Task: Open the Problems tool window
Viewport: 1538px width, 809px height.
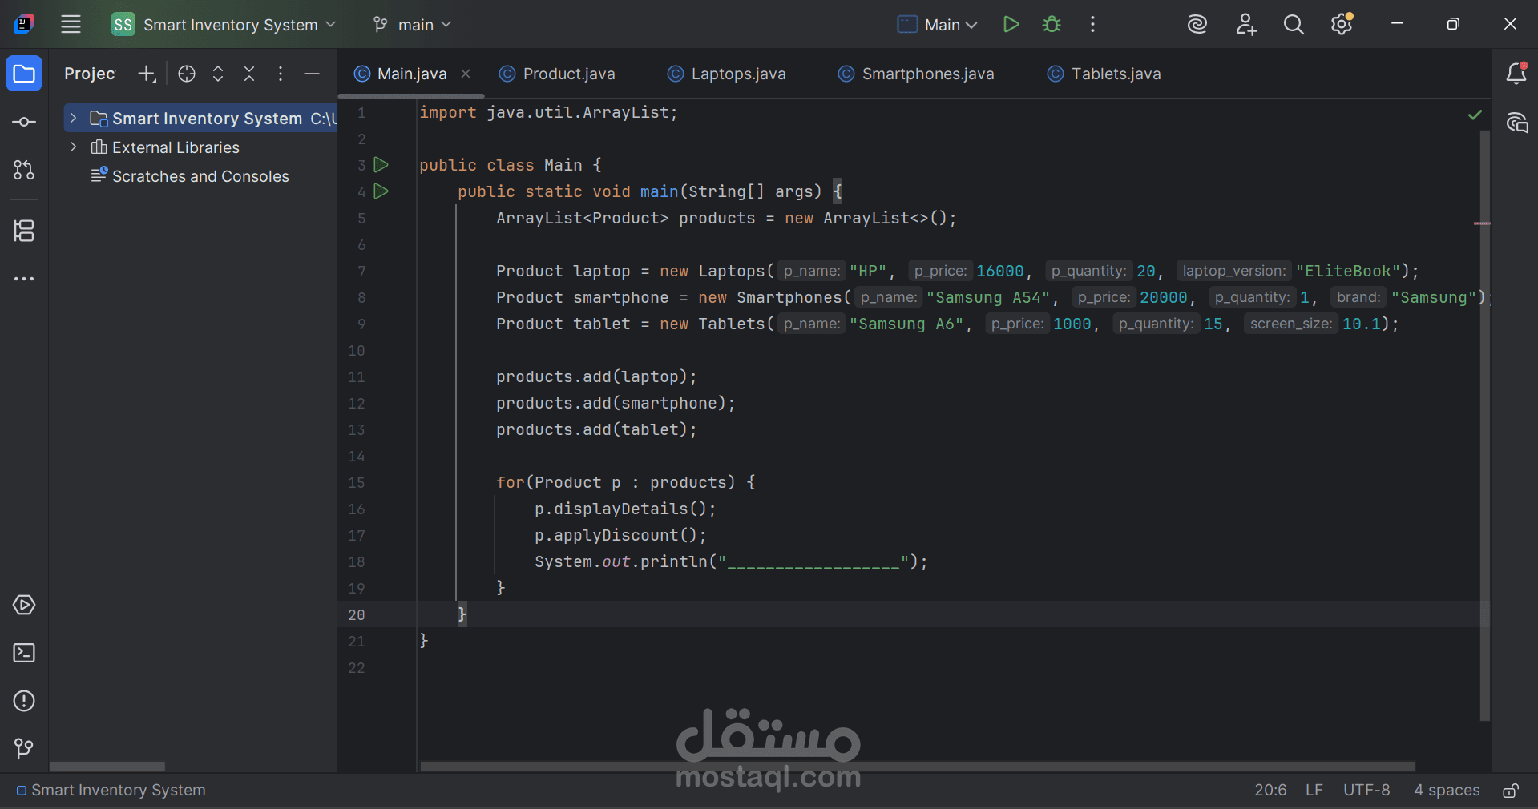Action: point(24,701)
